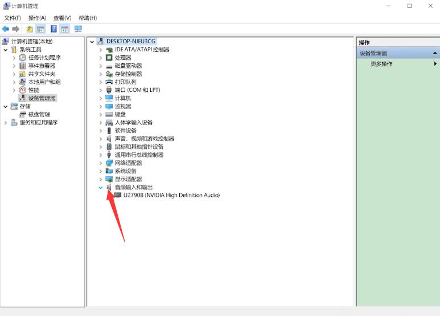This screenshot has height=316, width=440.
Task: Select U2790B (NVIDIA High Definition Audio)
Action: coord(171,195)
